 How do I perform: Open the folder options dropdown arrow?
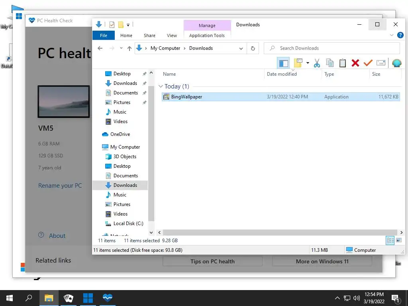pyautogui.click(x=308, y=63)
